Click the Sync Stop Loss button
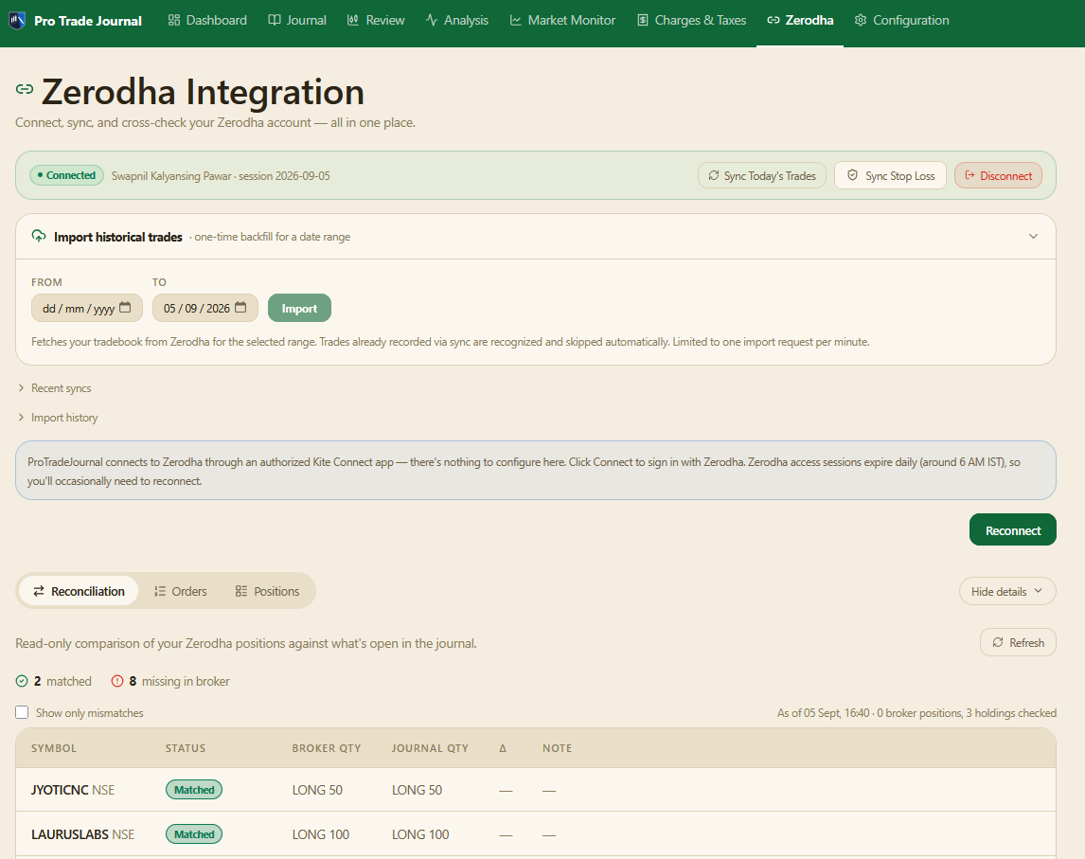Screen dimensions: 1085x859 [891, 176]
